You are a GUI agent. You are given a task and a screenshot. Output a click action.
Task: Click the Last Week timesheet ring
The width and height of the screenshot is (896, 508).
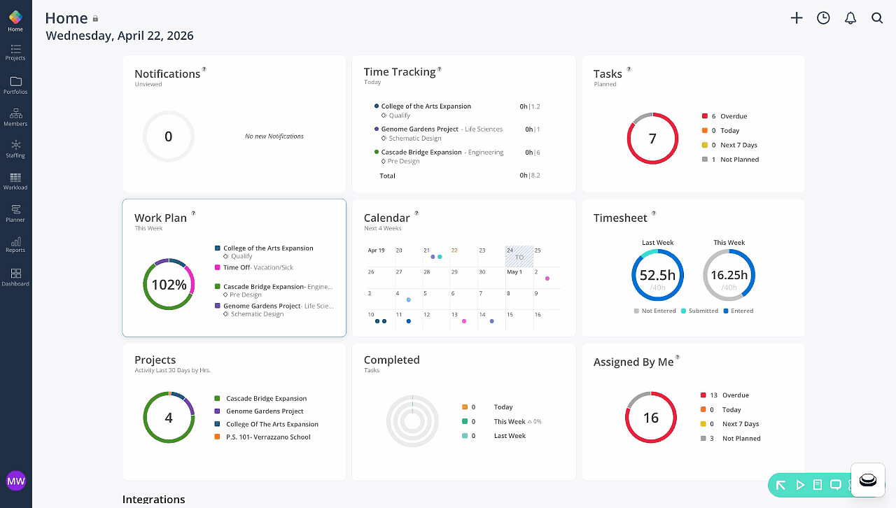(657, 275)
